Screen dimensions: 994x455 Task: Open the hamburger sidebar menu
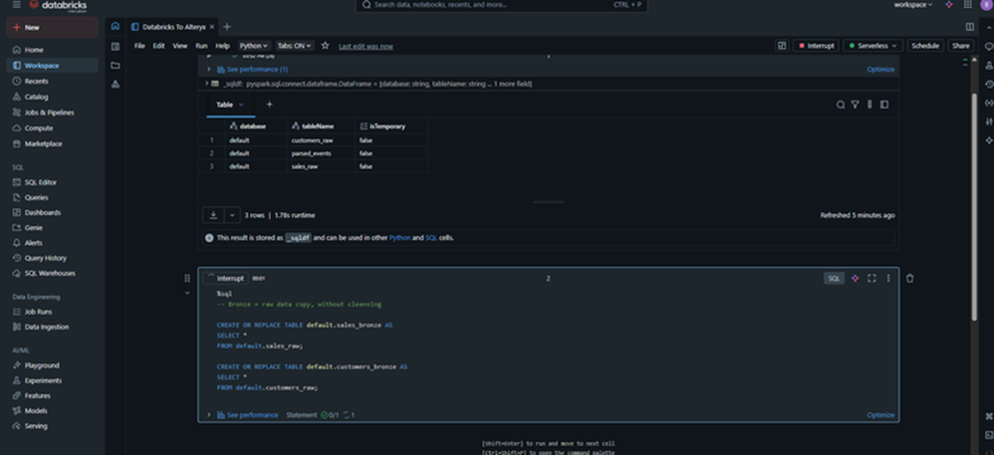(16, 4)
